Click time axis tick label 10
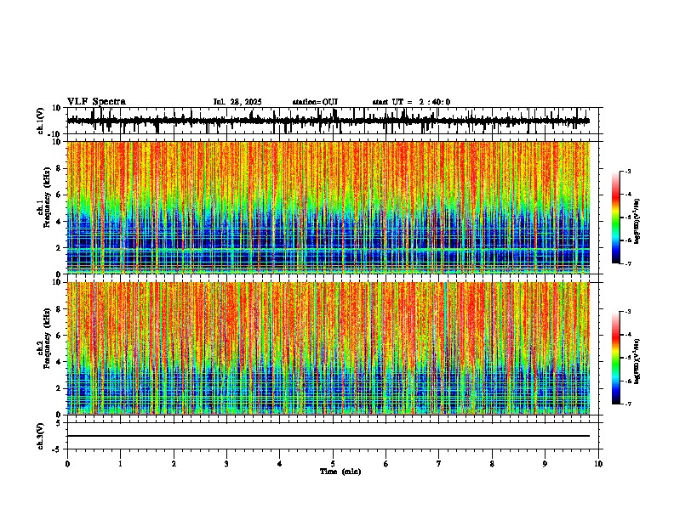Screen dimensions: 674x520 click(598, 464)
